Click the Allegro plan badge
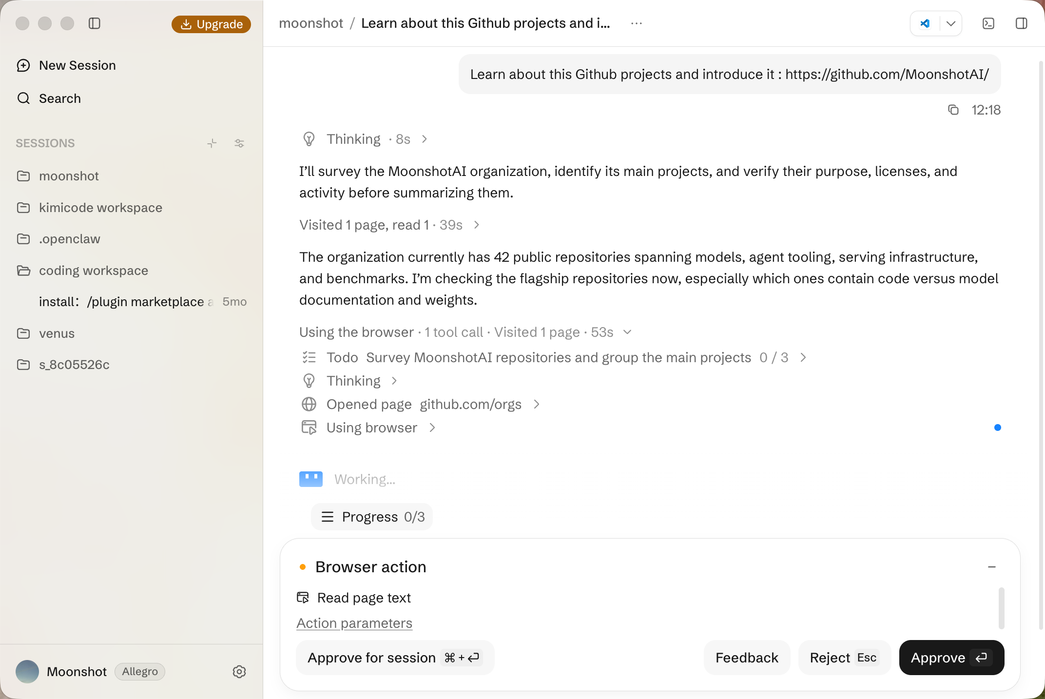1045x699 pixels. 140,672
